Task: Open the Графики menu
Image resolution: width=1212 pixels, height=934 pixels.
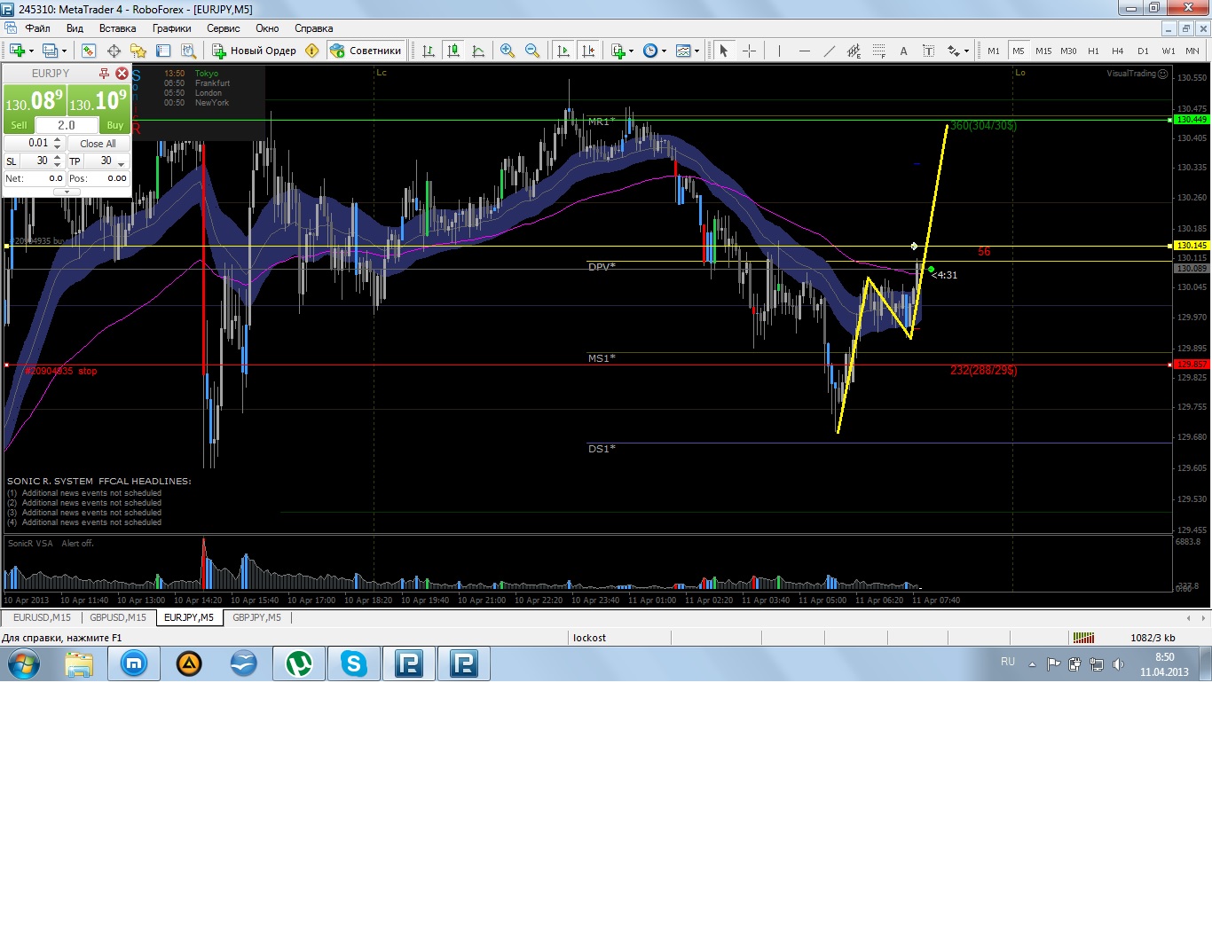Action: click(x=172, y=28)
